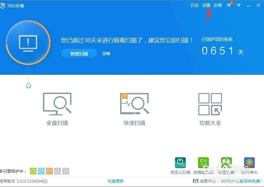Open 宏病毒扫描 macro virus scan tool
264x187 pixels.
203,166
